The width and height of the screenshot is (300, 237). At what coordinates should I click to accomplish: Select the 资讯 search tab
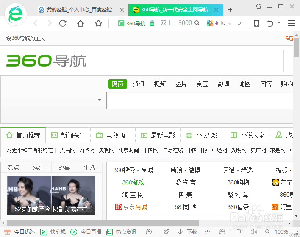click(139, 84)
